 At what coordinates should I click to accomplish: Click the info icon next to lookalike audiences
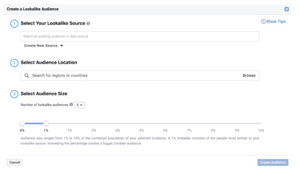click(71, 104)
